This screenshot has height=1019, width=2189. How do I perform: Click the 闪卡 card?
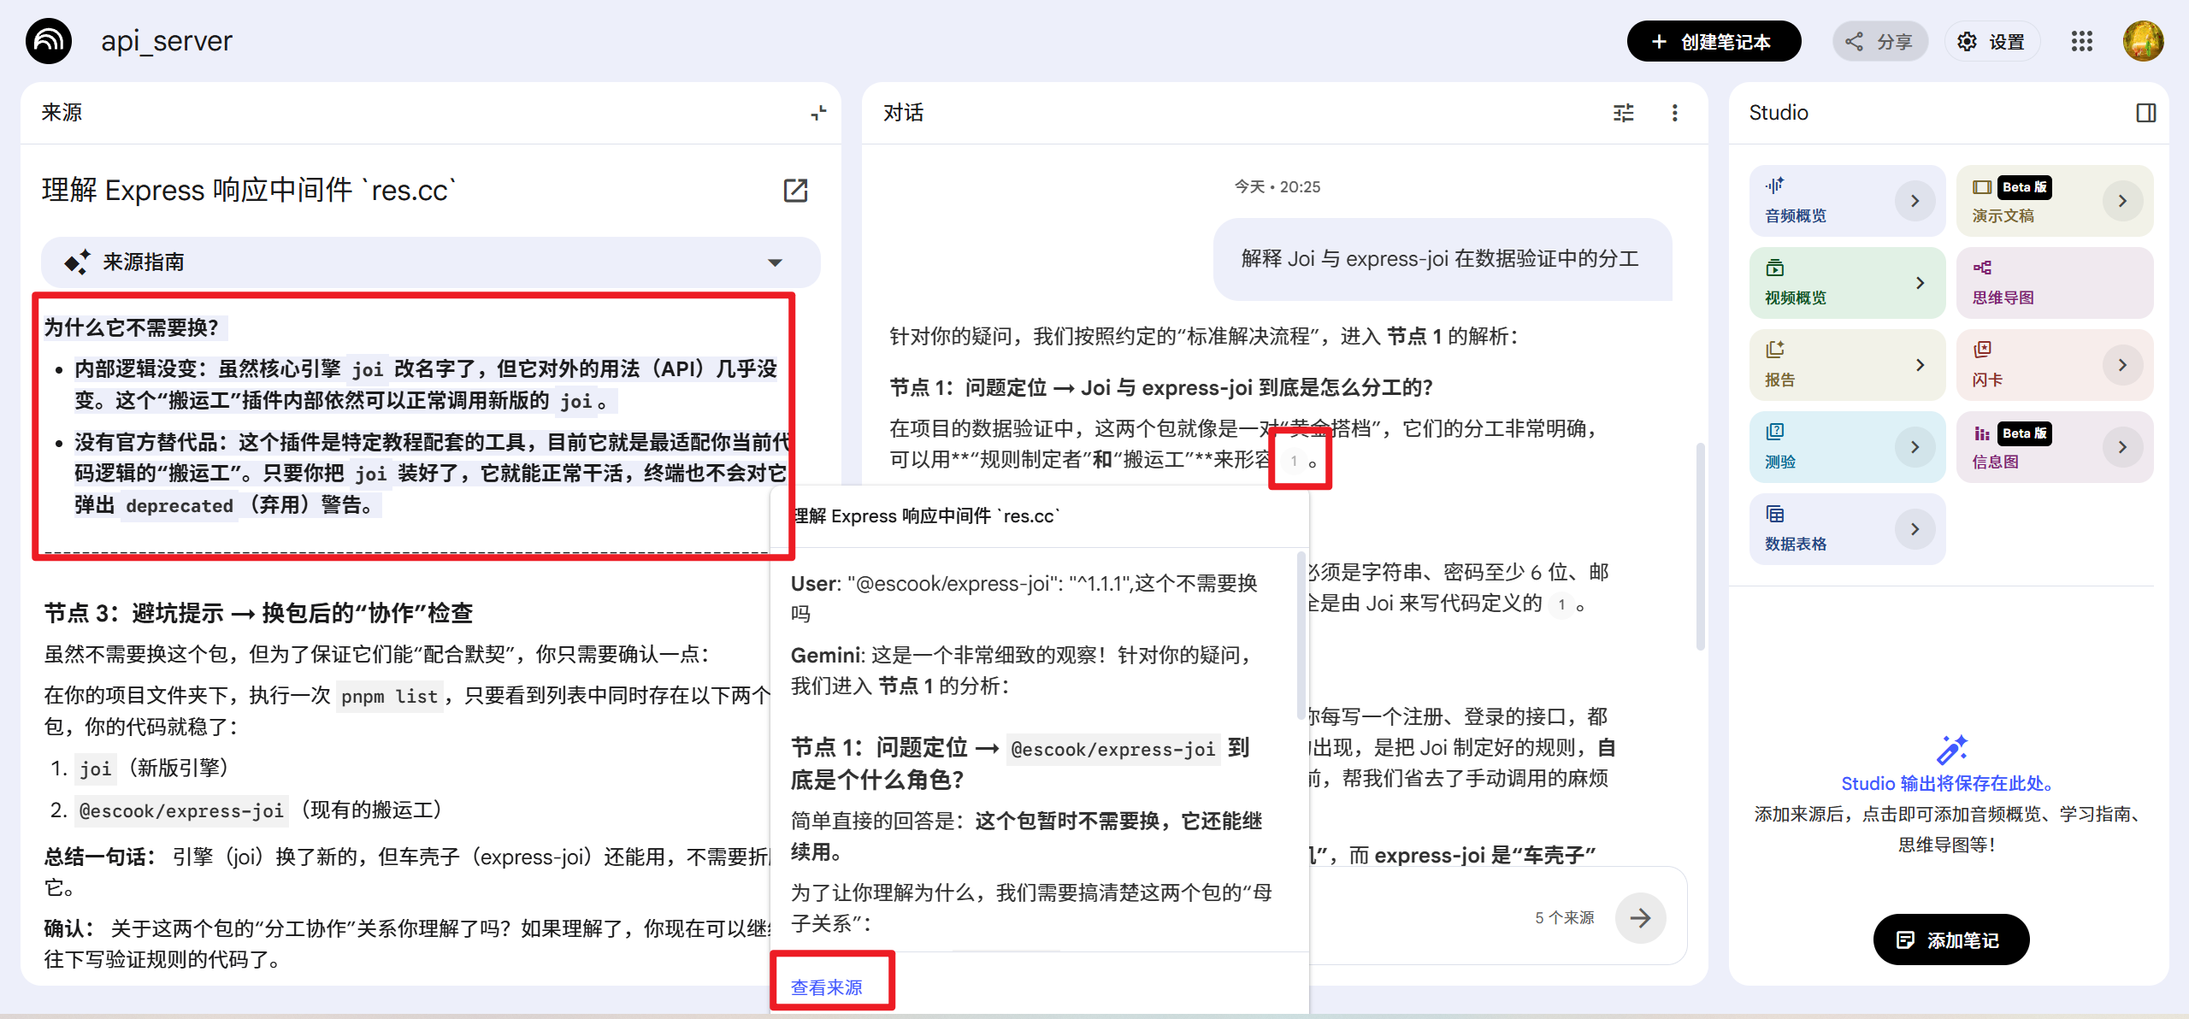point(2054,365)
